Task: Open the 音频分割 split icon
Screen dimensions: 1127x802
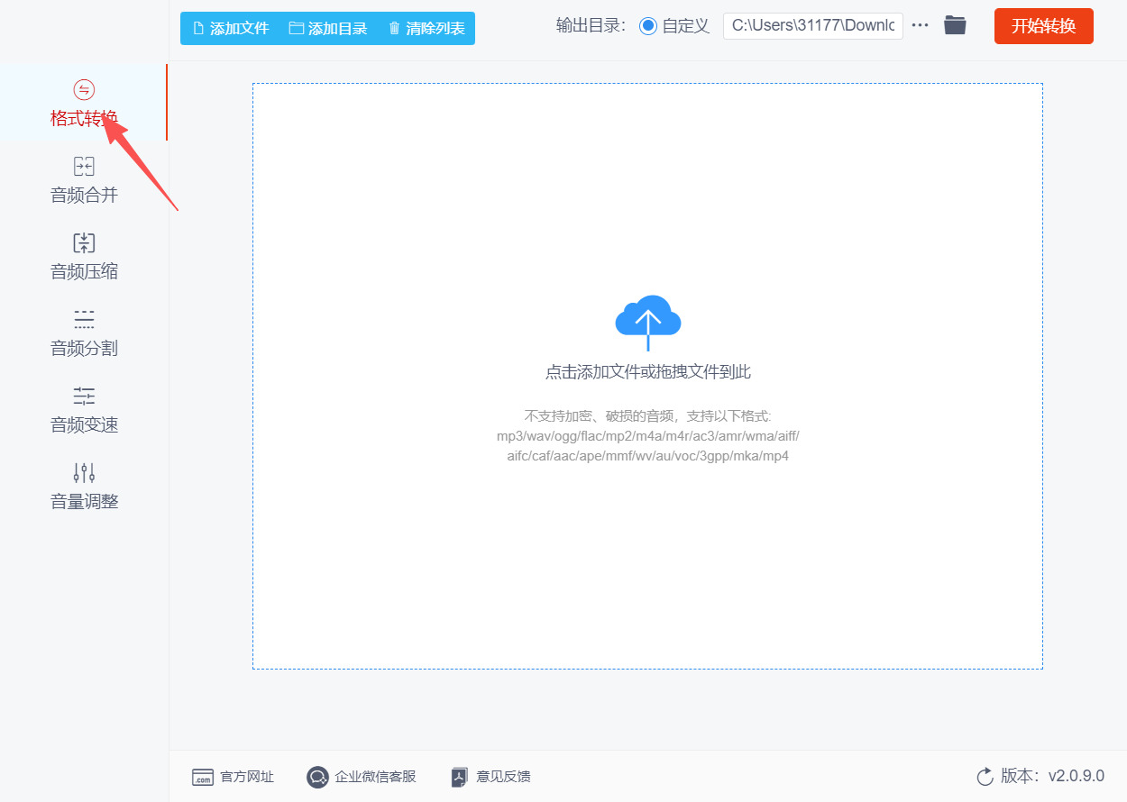Action: click(84, 319)
